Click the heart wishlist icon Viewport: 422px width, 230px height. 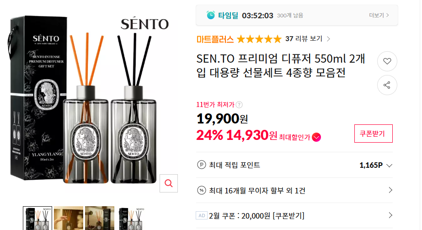tap(387, 61)
